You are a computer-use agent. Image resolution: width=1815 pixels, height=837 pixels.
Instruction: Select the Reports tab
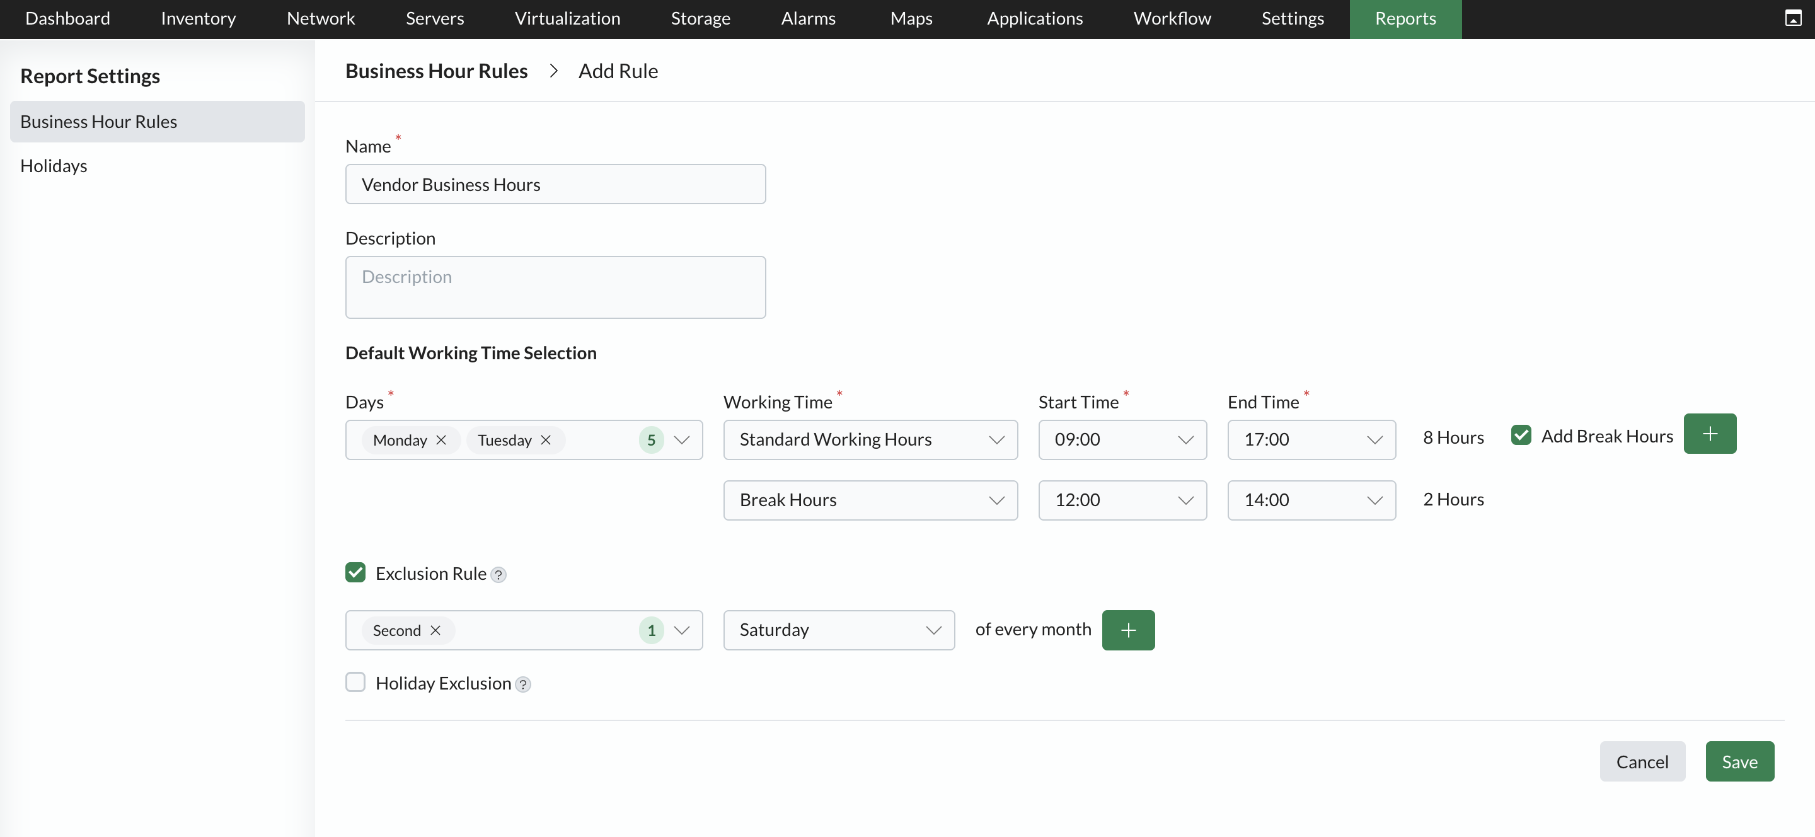[1405, 18]
